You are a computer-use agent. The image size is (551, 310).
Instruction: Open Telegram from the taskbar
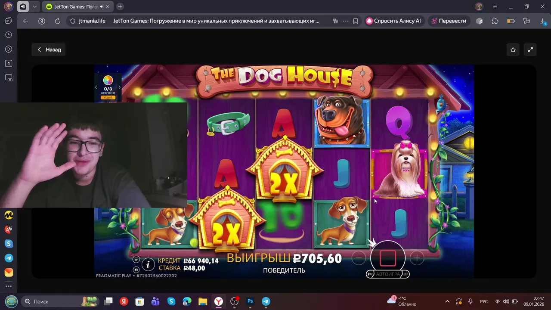pyautogui.click(x=266, y=301)
